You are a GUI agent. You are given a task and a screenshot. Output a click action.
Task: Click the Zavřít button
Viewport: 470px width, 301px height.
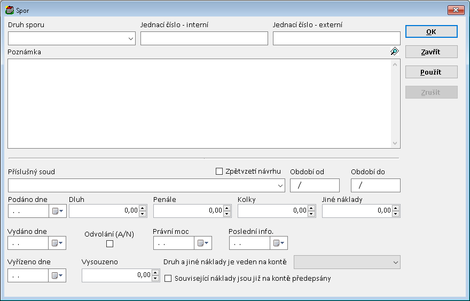(431, 52)
